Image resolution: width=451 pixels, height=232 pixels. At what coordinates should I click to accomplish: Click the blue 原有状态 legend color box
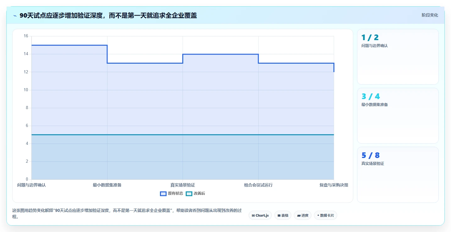click(163, 194)
